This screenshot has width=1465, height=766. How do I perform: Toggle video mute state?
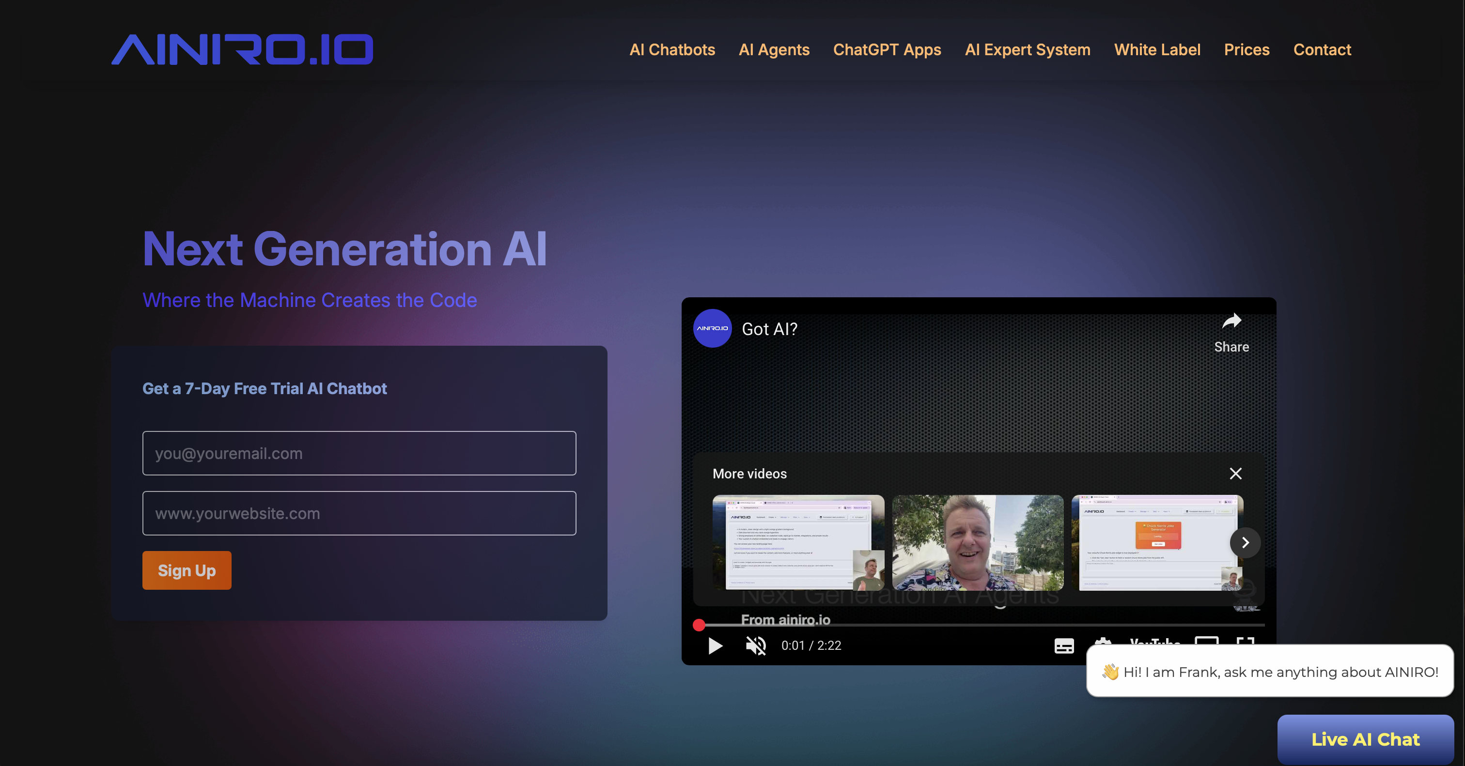coord(755,645)
